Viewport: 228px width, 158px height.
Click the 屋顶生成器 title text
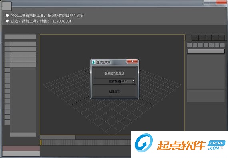click(104, 62)
